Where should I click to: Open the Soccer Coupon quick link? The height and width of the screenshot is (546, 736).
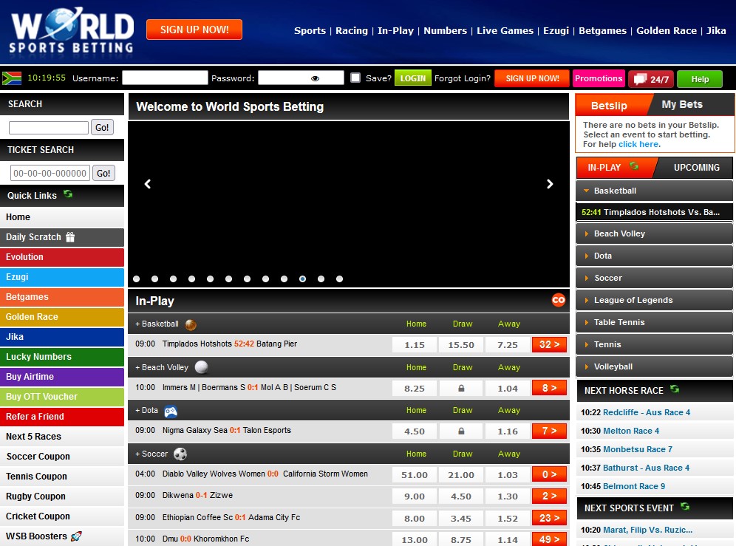click(62, 457)
